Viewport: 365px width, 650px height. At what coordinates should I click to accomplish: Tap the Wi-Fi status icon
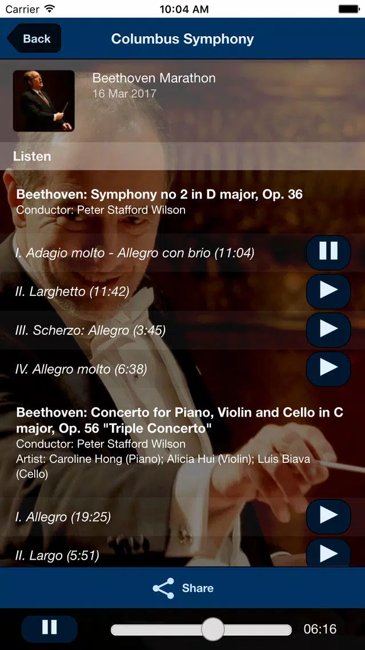pyautogui.click(x=50, y=9)
